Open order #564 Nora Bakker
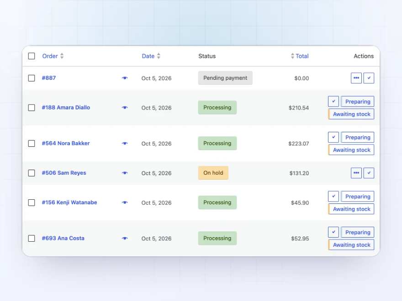402x301 pixels. point(66,143)
